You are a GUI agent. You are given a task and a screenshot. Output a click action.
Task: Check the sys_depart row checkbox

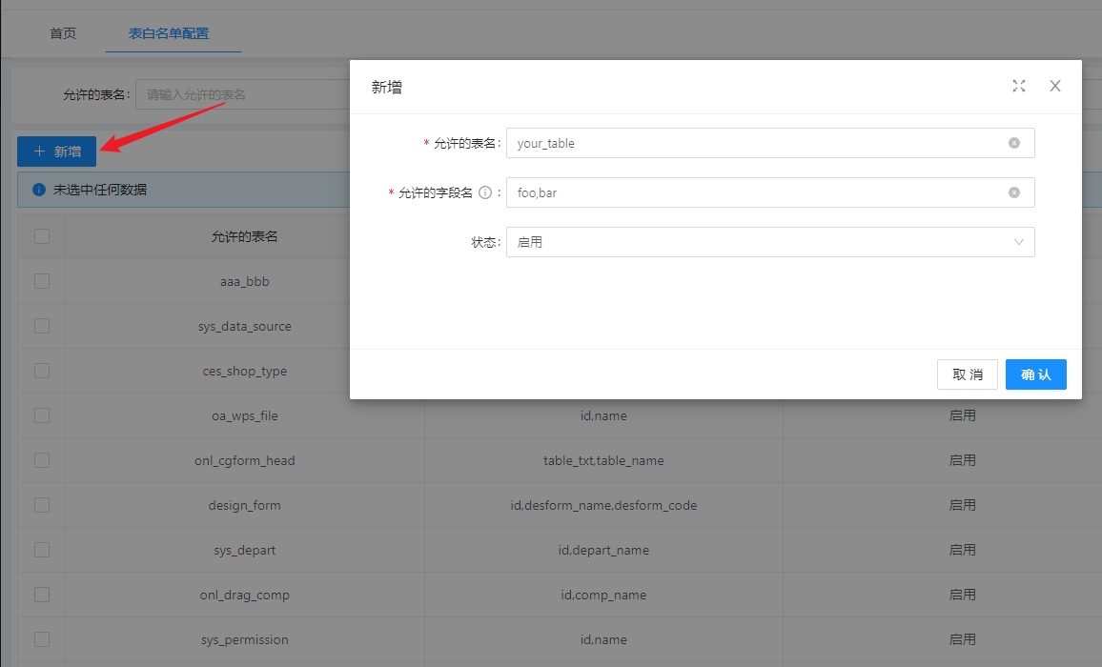[x=42, y=550]
